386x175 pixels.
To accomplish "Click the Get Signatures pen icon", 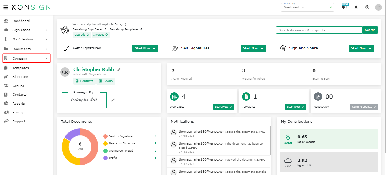I will (67, 48).
